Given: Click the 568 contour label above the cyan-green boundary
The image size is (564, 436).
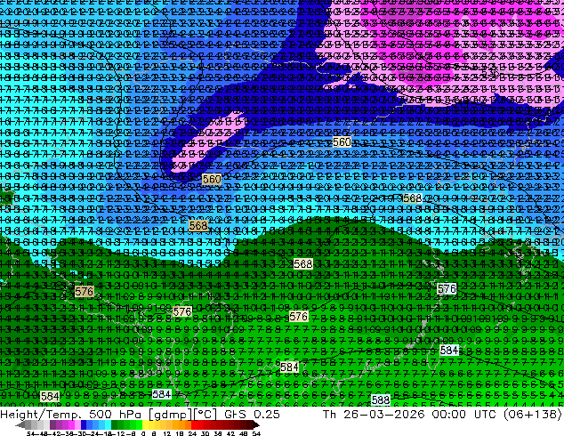Looking at the screenshot, I should [198, 225].
